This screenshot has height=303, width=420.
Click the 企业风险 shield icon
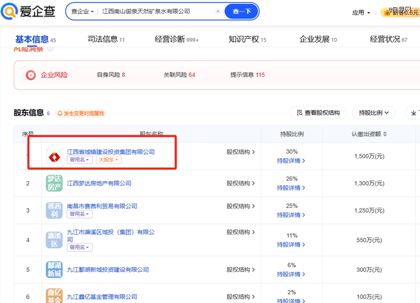tap(31, 75)
